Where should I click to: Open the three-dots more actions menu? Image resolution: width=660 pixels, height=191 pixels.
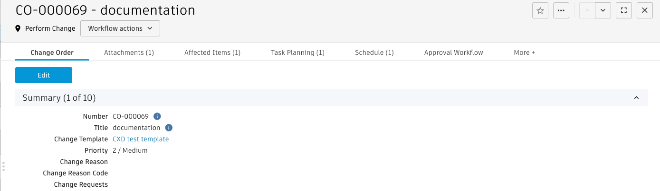click(x=561, y=10)
